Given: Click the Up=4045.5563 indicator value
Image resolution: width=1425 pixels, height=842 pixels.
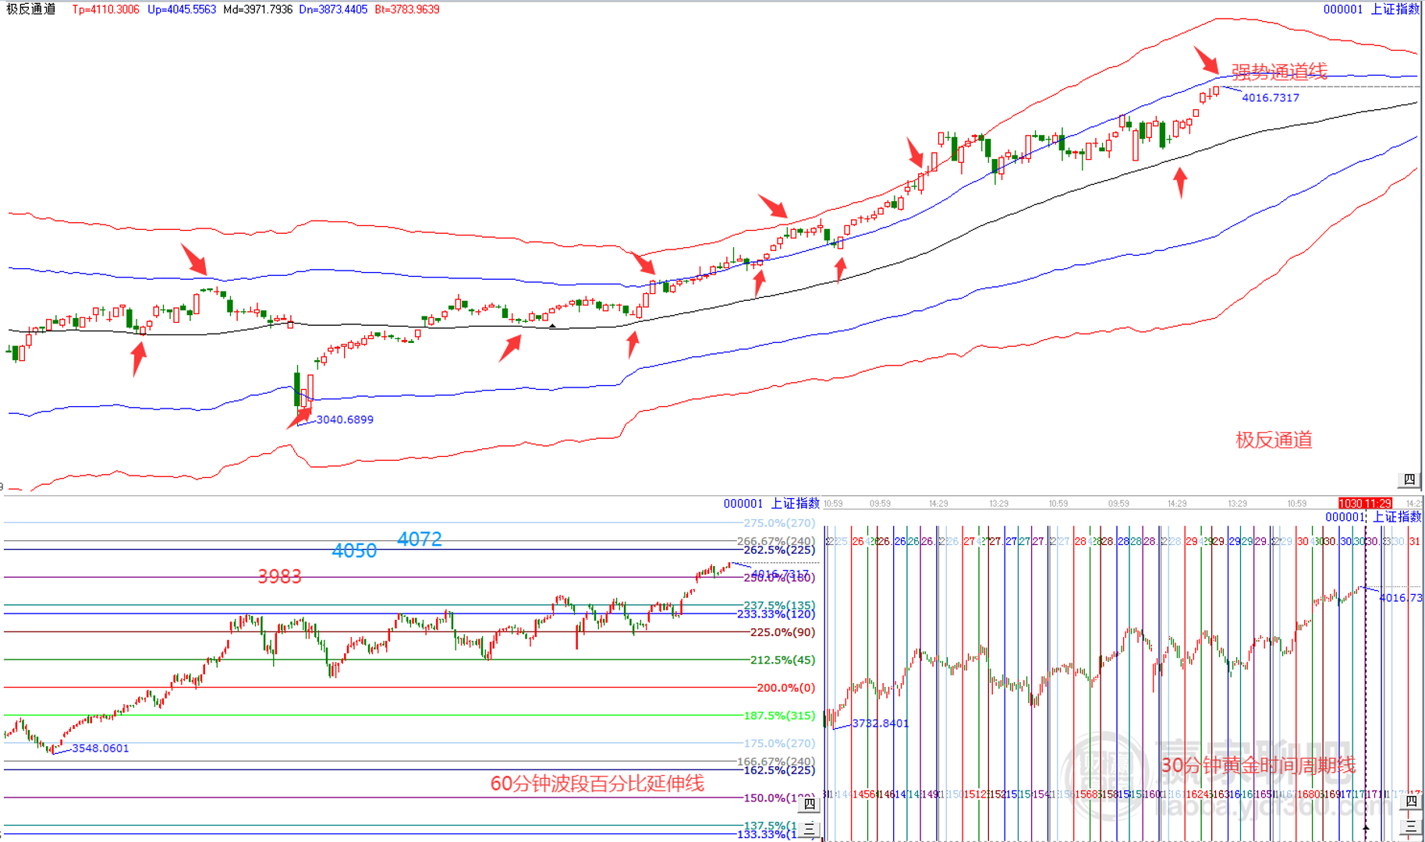Looking at the screenshot, I should pos(182,9).
